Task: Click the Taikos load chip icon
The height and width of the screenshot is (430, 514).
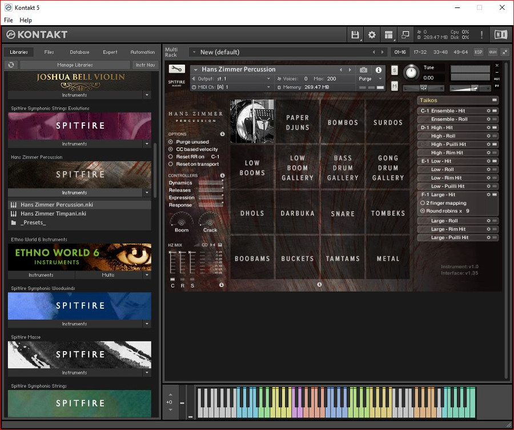Action: point(495,100)
